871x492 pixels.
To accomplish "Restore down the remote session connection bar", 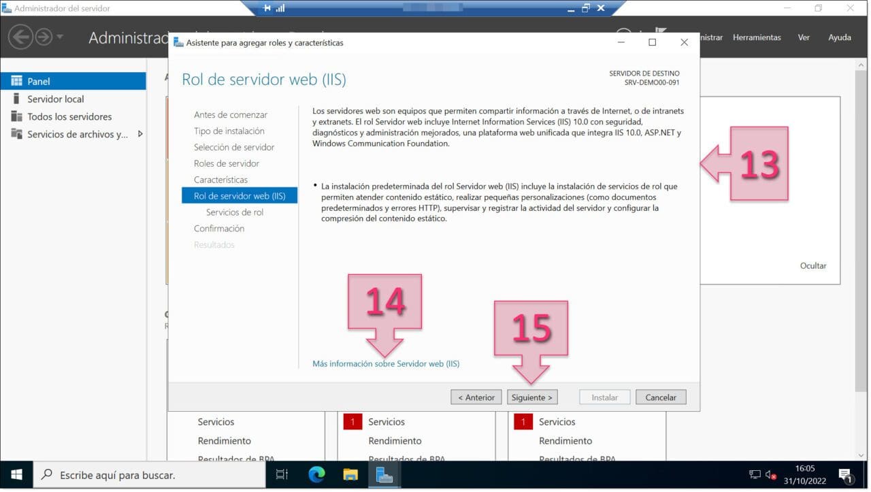I will pyautogui.click(x=585, y=8).
